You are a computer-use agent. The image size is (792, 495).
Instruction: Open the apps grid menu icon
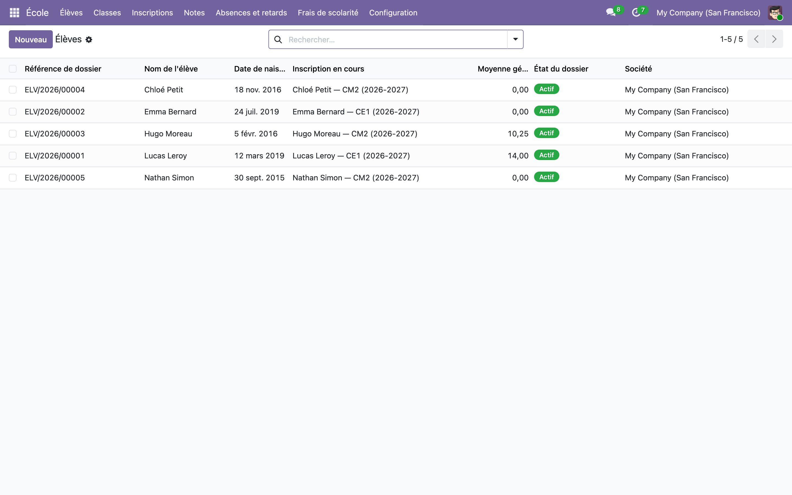tap(14, 12)
